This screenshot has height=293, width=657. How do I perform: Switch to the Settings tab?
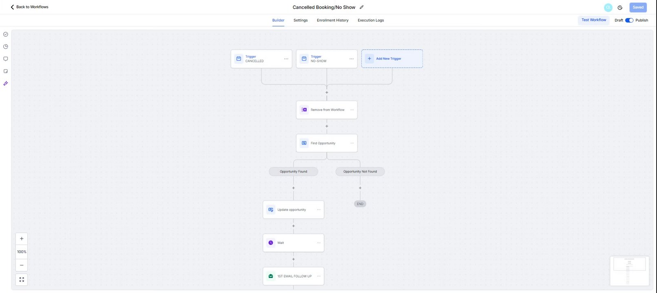pos(301,20)
